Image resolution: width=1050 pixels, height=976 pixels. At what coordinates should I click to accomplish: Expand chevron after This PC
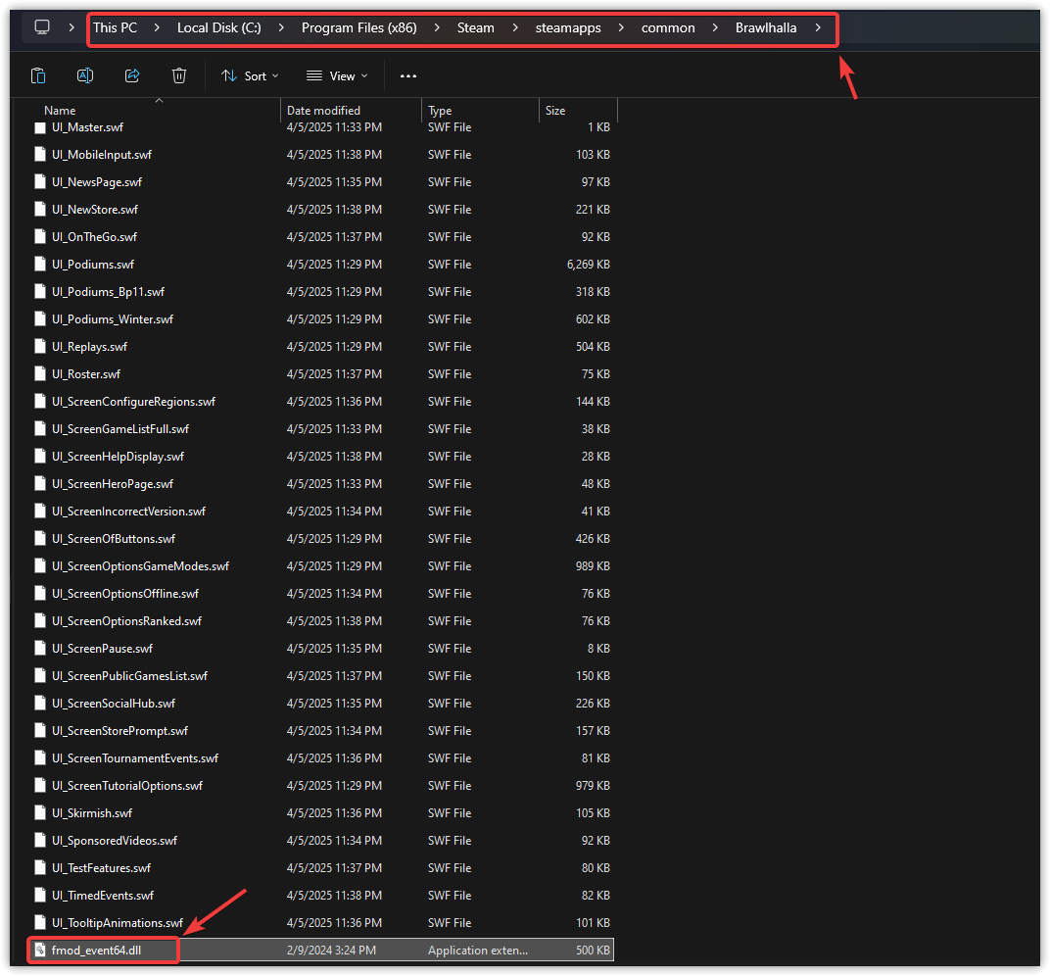coord(157,27)
